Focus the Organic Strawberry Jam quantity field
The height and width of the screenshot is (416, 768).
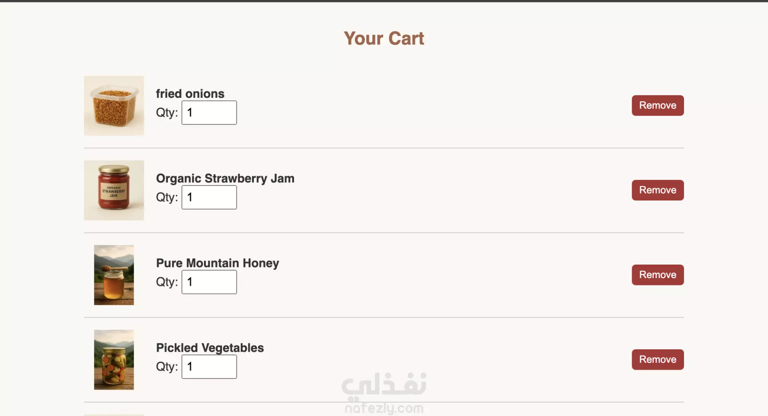tap(209, 197)
